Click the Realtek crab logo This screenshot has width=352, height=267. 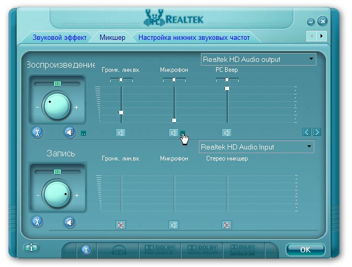(x=154, y=18)
